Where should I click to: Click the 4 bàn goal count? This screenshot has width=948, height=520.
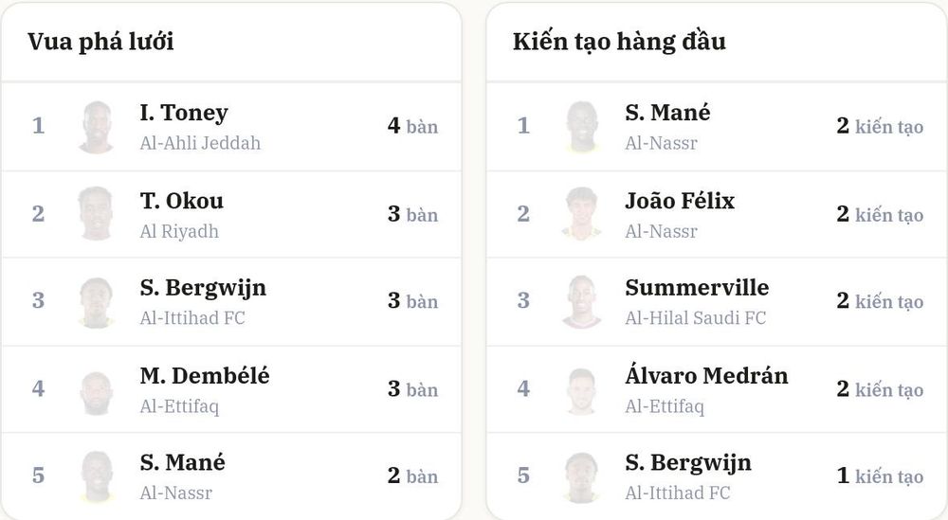(x=413, y=126)
